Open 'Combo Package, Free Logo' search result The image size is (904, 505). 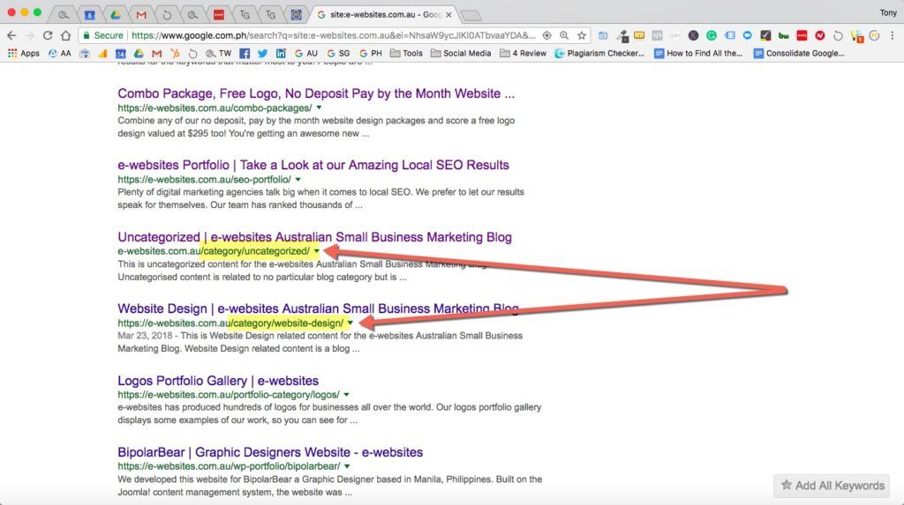(x=316, y=93)
